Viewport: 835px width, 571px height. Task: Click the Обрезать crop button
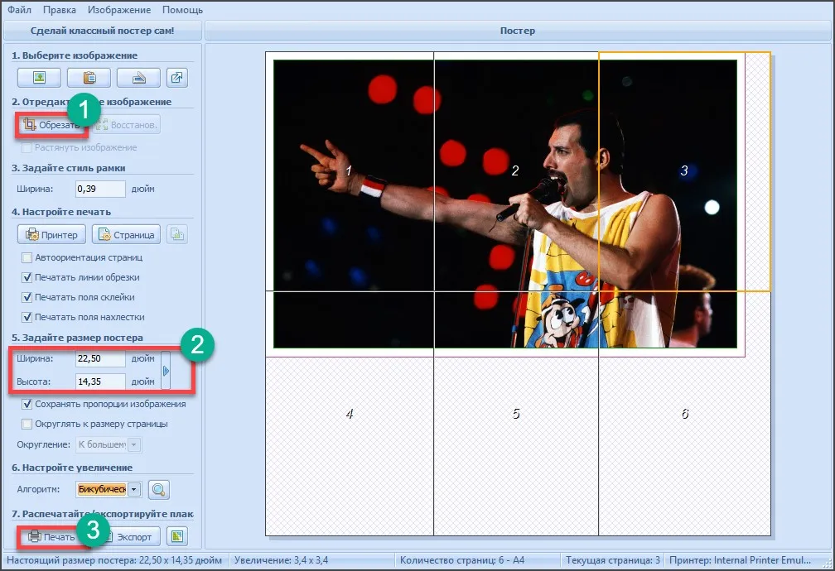(51, 125)
